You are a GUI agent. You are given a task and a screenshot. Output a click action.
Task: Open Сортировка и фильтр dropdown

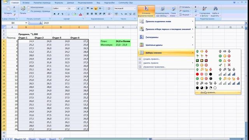point(205,11)
